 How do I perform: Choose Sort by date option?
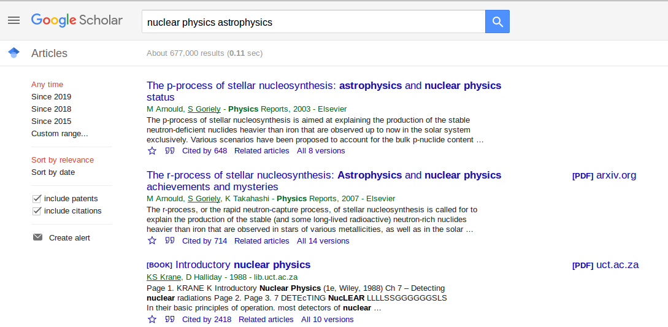53,172
